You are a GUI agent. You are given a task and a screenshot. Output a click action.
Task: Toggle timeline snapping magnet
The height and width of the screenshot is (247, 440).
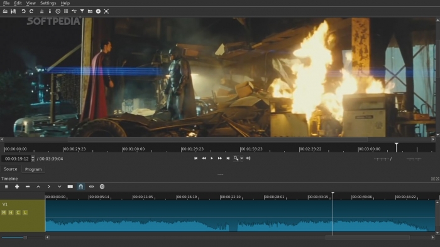[x=81, y=187]
